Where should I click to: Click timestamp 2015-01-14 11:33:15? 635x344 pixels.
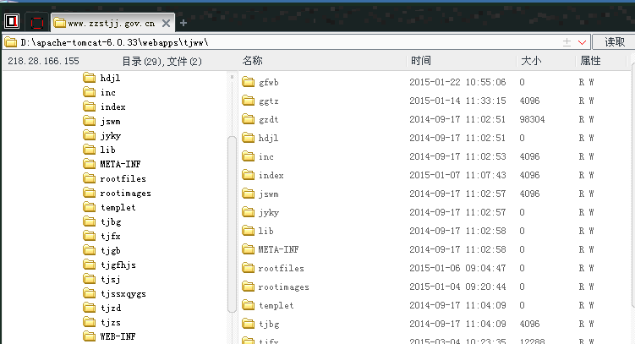(x=457, y=101)
